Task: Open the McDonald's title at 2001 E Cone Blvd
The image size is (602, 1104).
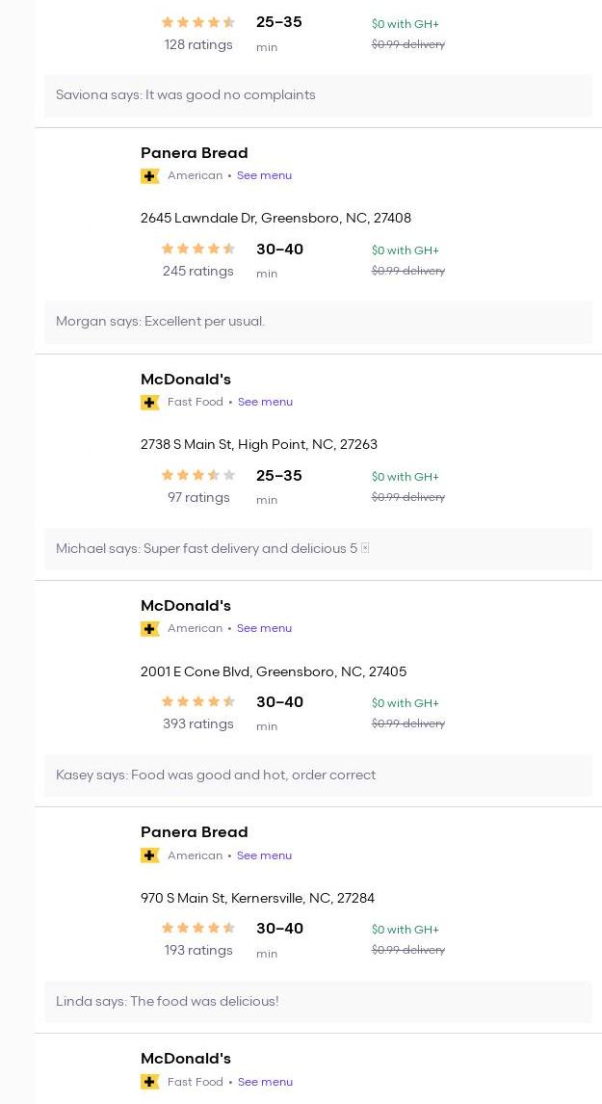Action: point(185,606)
